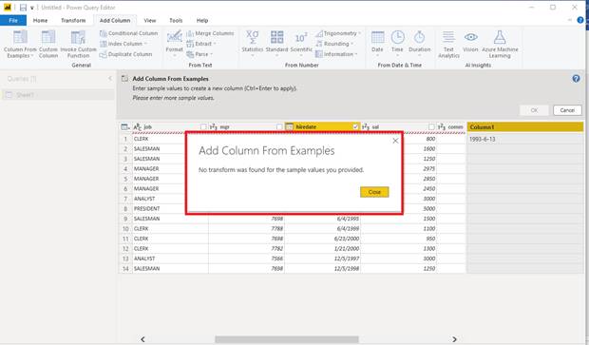589x345 pixels.
Task: Click the Cancel button
Action: [567, 110]
